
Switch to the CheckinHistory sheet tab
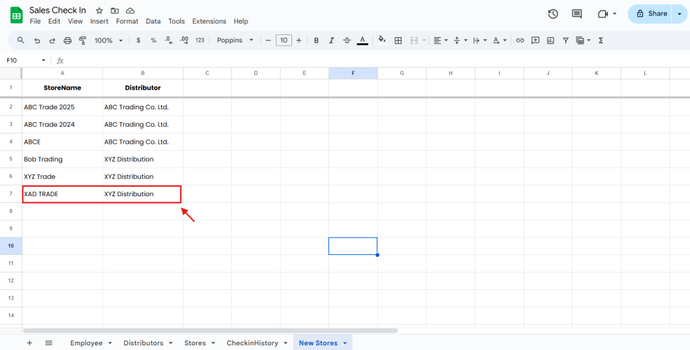(252, 343)
